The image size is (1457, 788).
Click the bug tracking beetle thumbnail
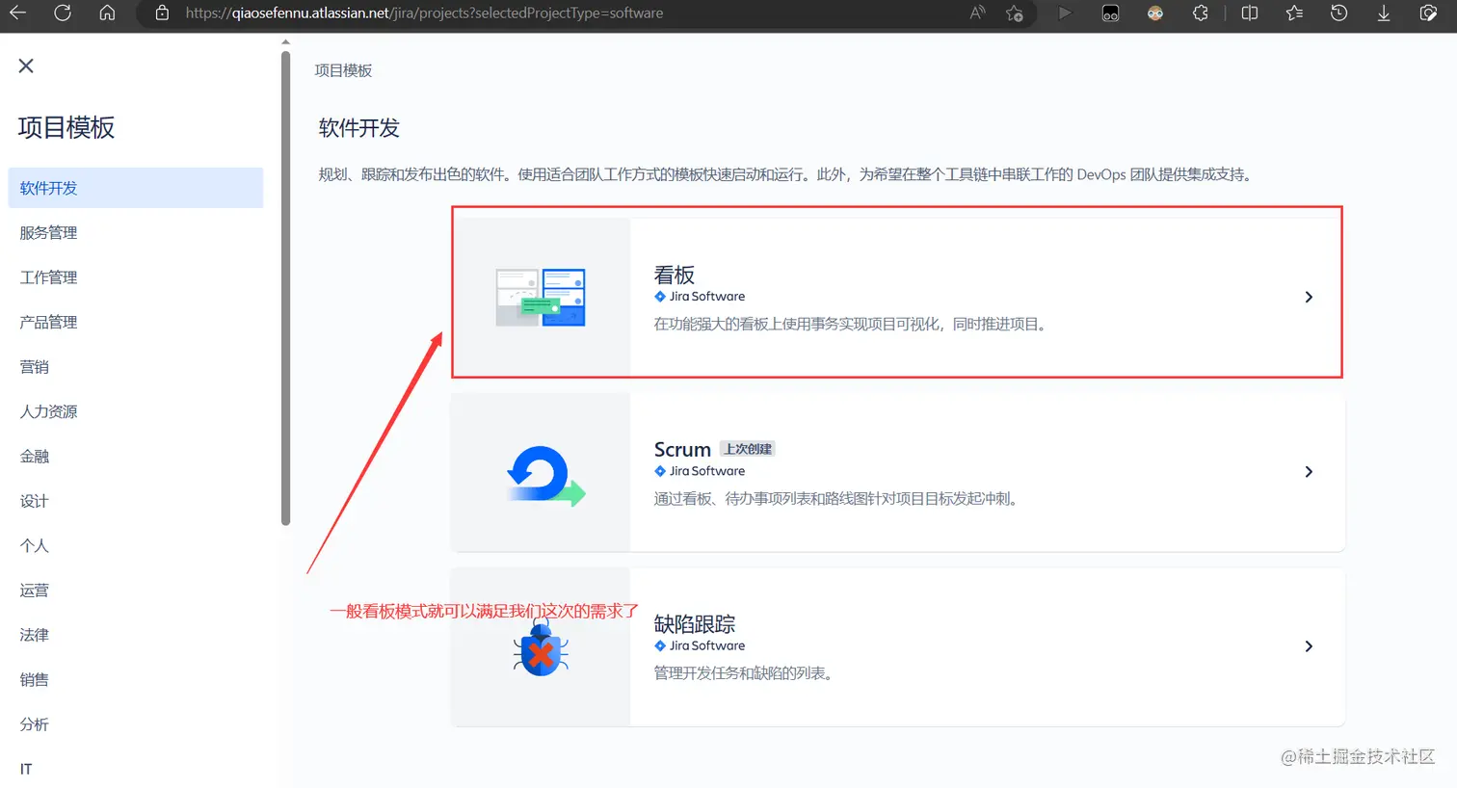pyautogui.click(x=541, y=648)
